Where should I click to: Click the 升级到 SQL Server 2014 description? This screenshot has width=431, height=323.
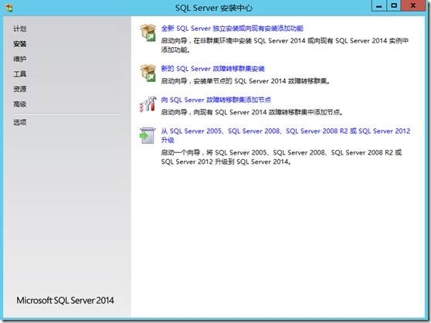281,157
